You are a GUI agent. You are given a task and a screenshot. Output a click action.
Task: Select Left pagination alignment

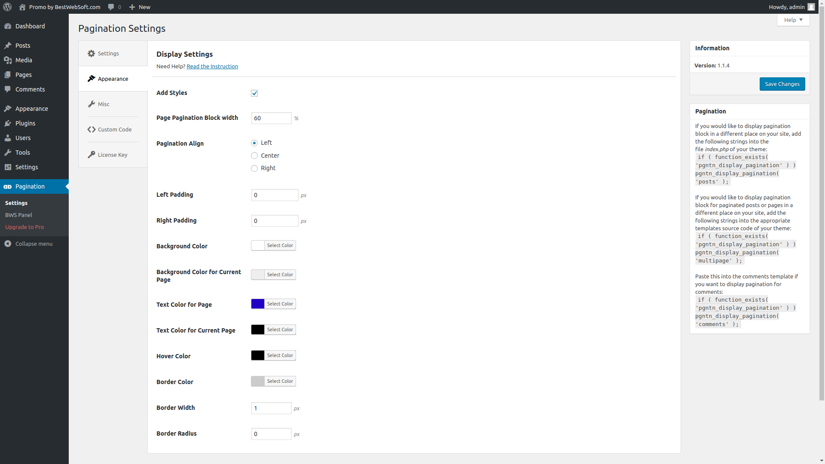(254, 143)
